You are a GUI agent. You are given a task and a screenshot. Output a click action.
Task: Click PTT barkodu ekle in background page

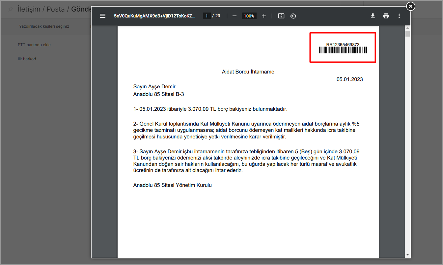pos(34,45)
